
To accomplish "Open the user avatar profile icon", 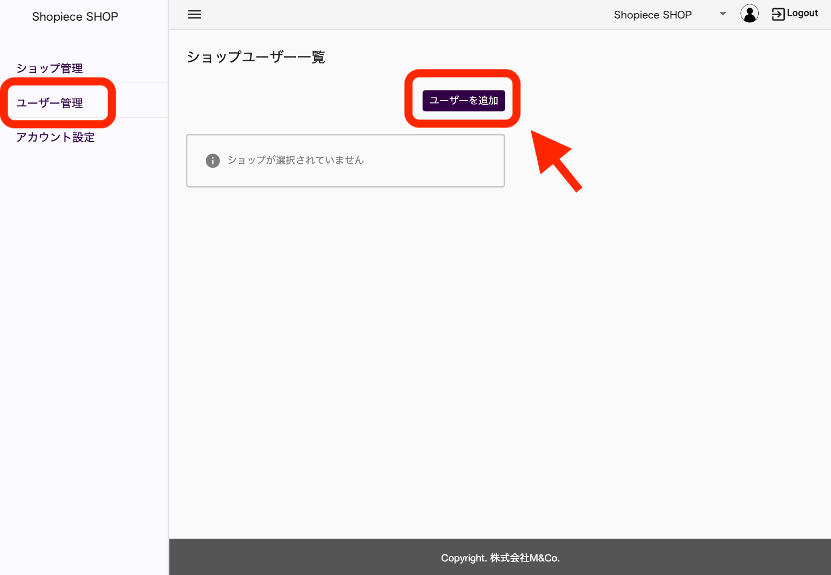I will tap(750, 14).
